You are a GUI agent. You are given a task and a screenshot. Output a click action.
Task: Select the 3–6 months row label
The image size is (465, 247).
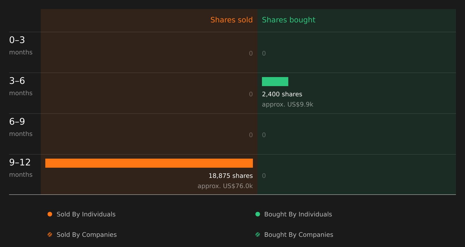[x=21, y=86]
